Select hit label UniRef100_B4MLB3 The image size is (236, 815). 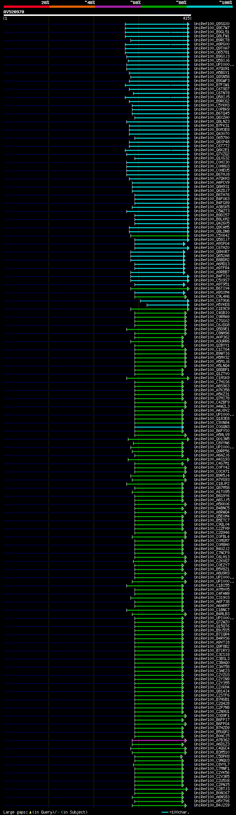(x=212, y=614)
